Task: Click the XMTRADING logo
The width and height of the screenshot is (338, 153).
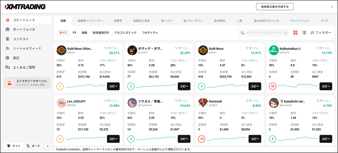Action: (x=25, y=7)
